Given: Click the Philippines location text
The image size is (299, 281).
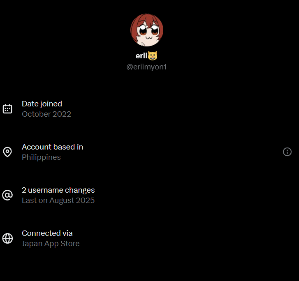Looking at the screenshot, I should (x=41, y=157).
